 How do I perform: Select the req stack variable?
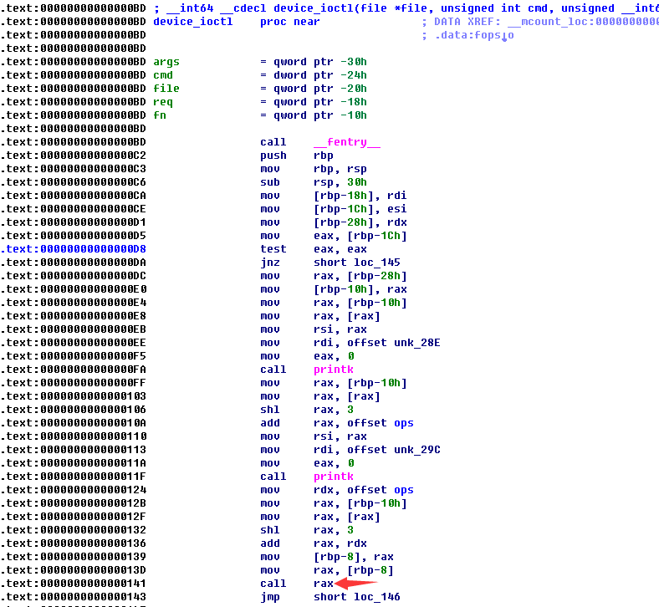[x=163, y=102]
